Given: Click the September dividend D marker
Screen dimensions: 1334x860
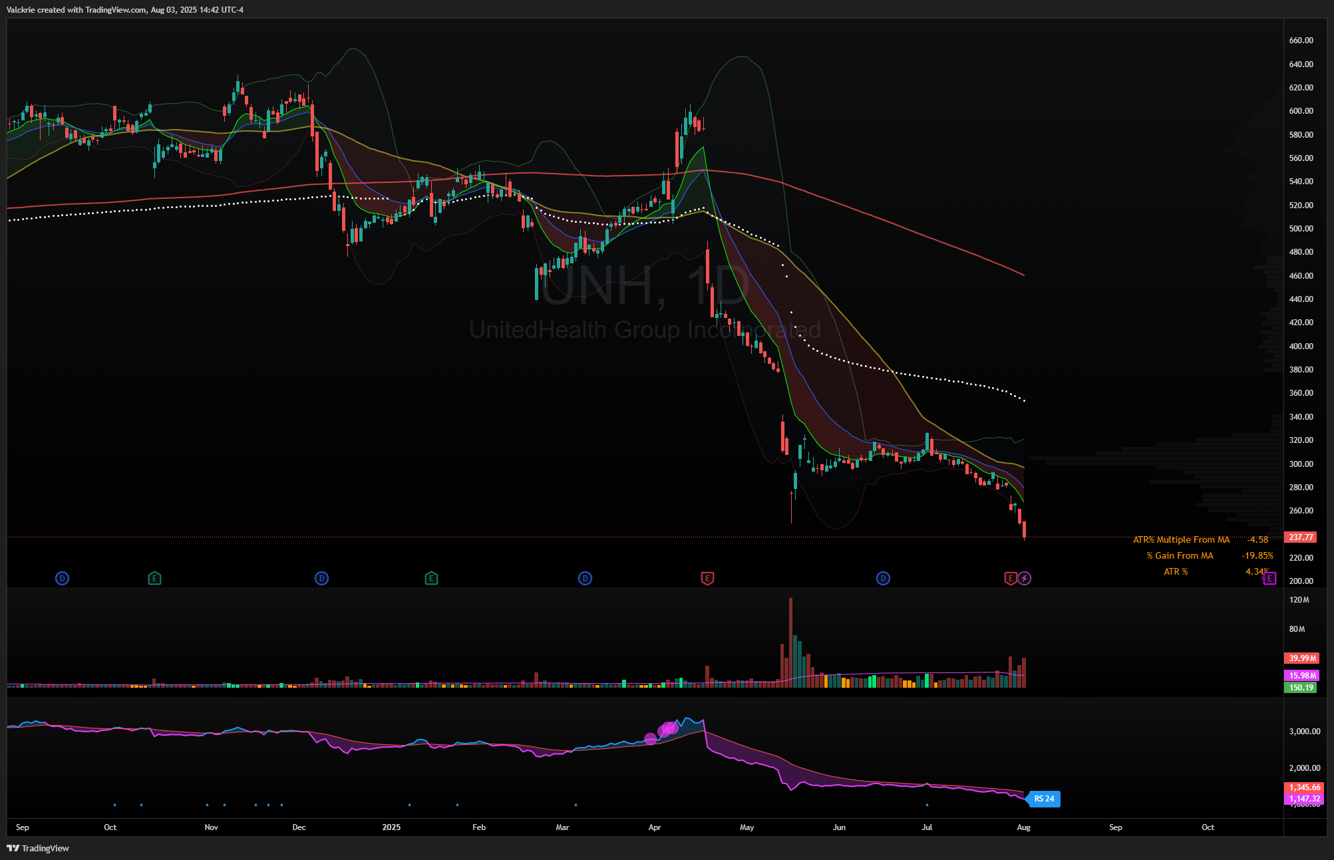Looking at the screenshot, I should click(62, 579).
